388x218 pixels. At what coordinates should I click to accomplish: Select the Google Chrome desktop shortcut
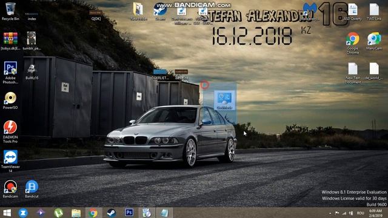pos(353,43)
